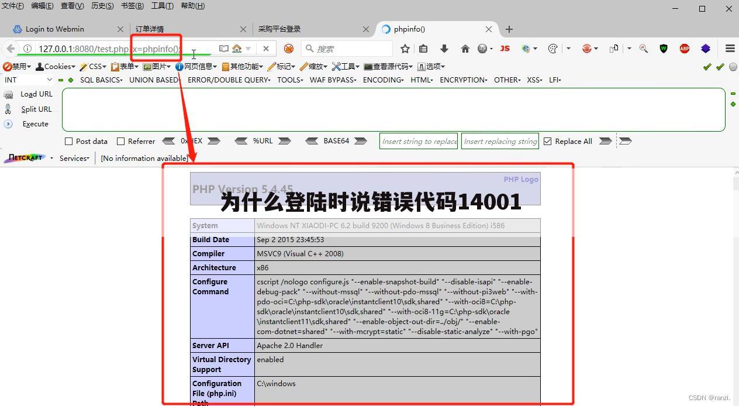The height and width of the screenshot is (406, 739).
Task: Go to the home page icon
Action: pos(465,49)
